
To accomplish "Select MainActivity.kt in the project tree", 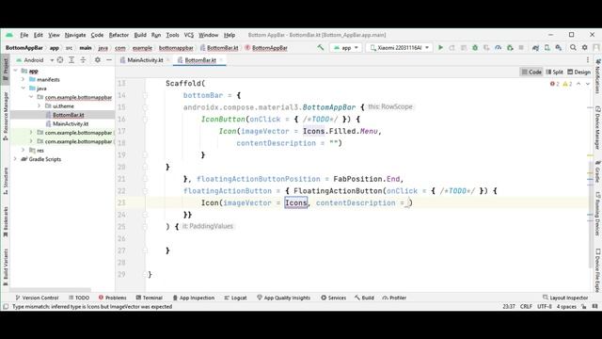I will click(71, 123).
